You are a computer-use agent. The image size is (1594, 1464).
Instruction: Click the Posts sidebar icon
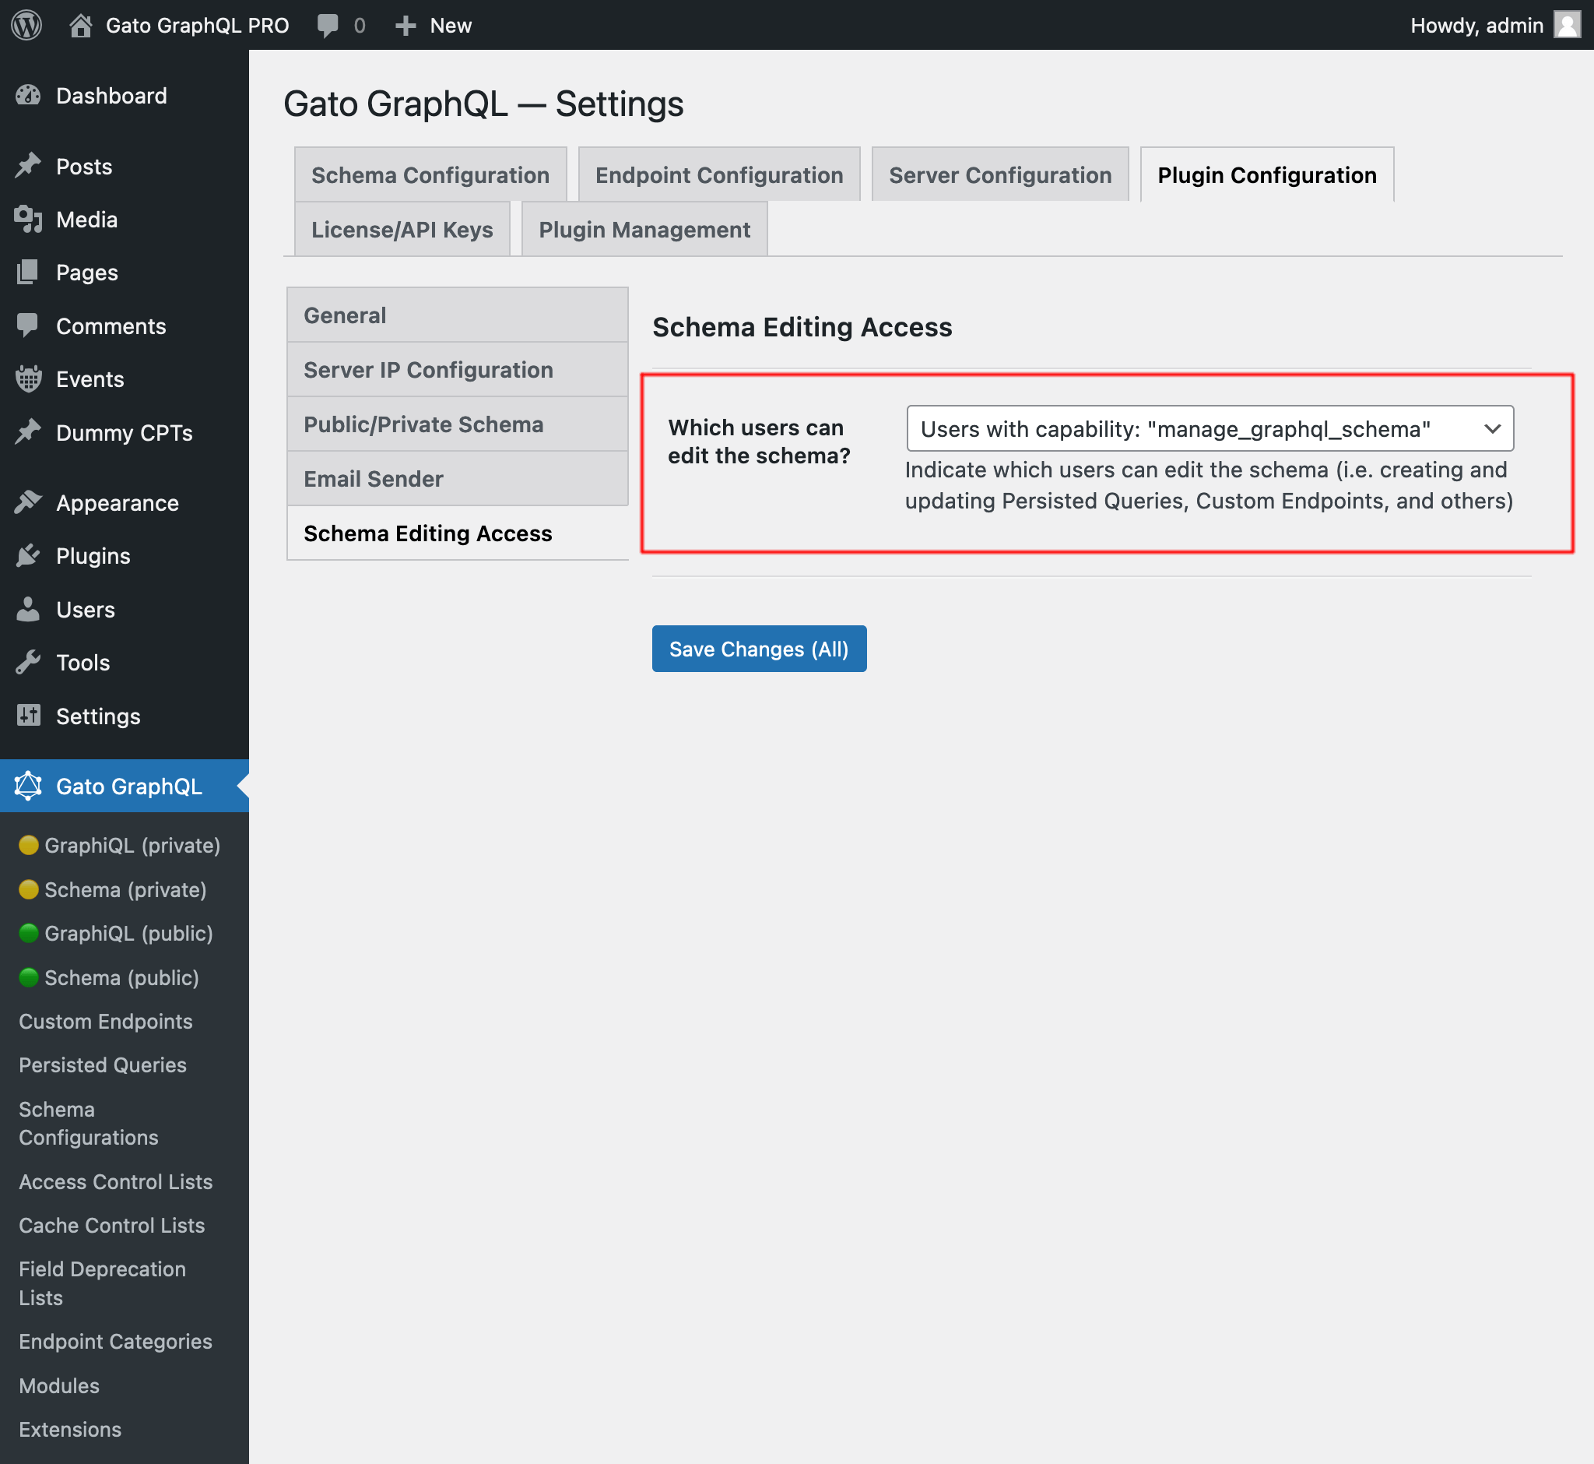[x=28, y=165]
